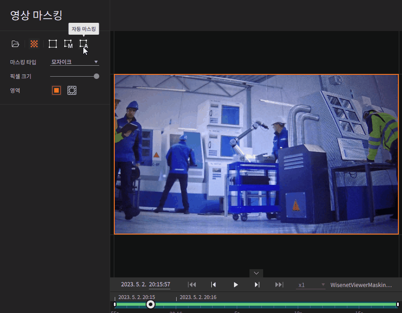Screen dimensions: 402x313
Task: Step back one frame
Action: click(x=214, y=285)
